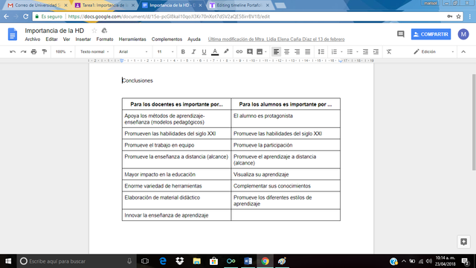Open the Editar menu
The height and width of the screenshot is (268, 476).
click(x=51, y=39)
